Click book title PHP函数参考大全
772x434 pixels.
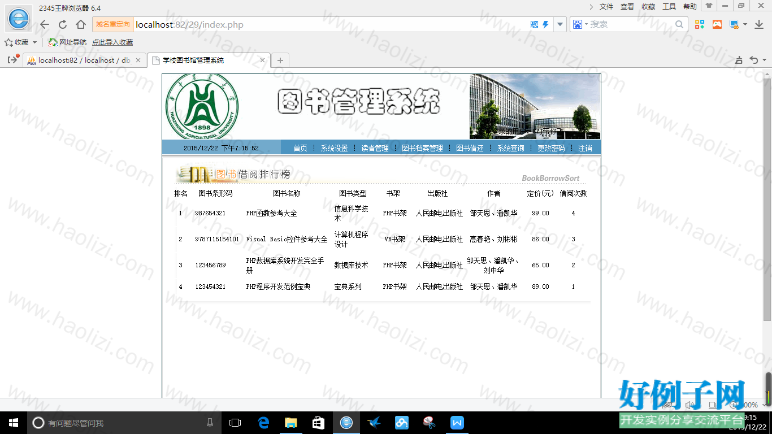coord(271,214)
